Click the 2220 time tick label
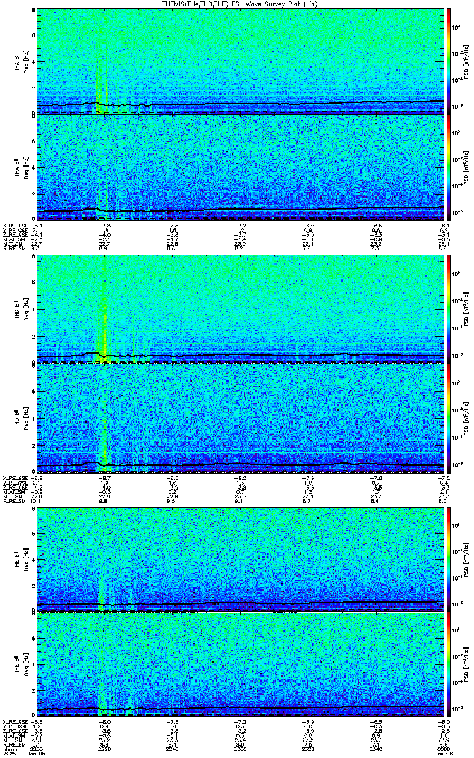This screenshot has width=474, height=758. point(105,749)
